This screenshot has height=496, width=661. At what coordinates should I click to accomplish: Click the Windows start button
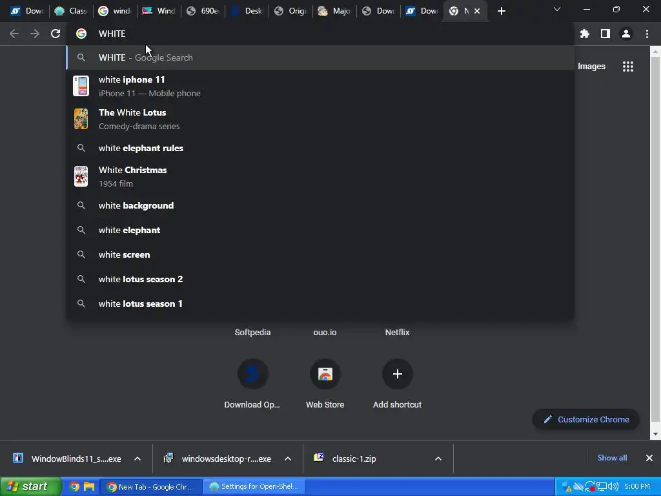pyautogui.click(x=30, y=486)
